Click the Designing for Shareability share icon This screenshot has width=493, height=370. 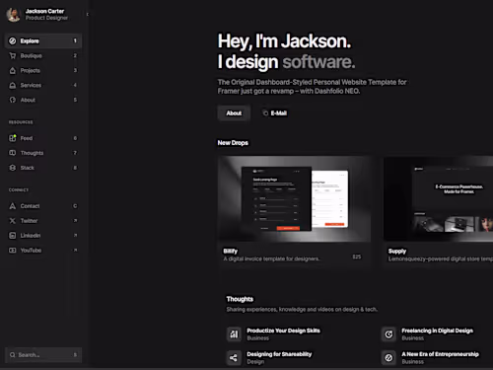(x=234, y=358)
